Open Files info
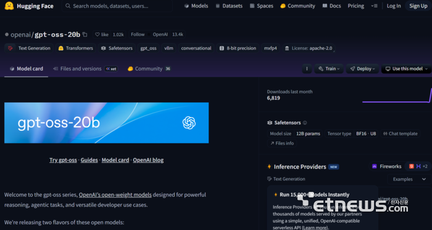This screenshot has width=432, height=230. (282, 143)
